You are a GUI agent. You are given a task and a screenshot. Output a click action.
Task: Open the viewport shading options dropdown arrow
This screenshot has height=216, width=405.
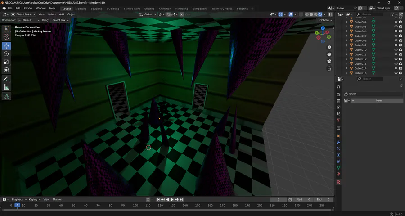tap(325, 14)
